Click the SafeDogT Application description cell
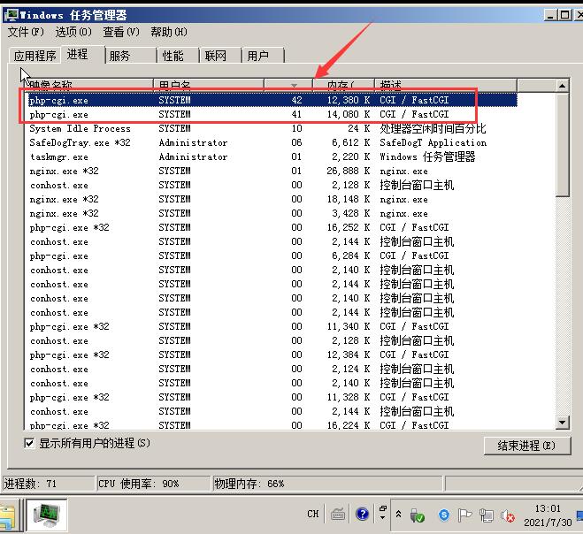 pos(433,142)
